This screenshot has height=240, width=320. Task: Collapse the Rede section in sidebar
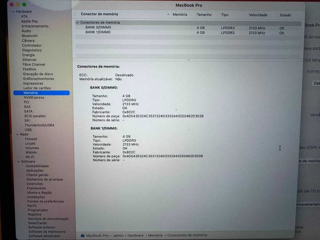(17, 134)
